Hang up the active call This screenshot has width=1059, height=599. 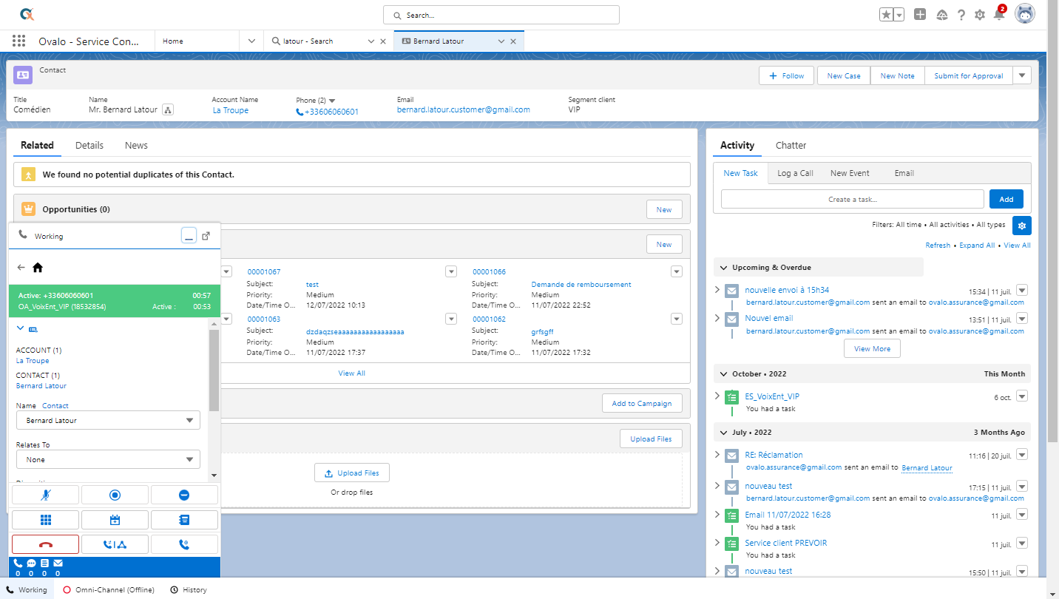(46, 544)
